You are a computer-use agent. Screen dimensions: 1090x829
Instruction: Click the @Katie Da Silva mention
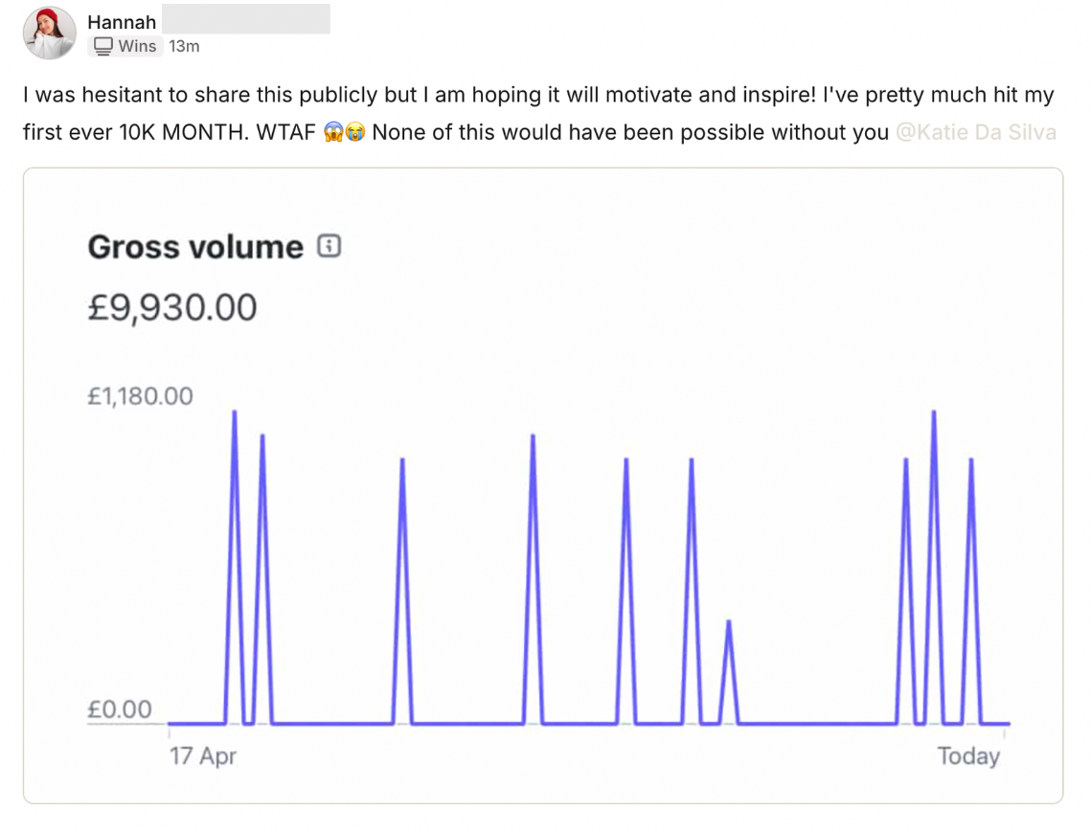coord(976,132)
